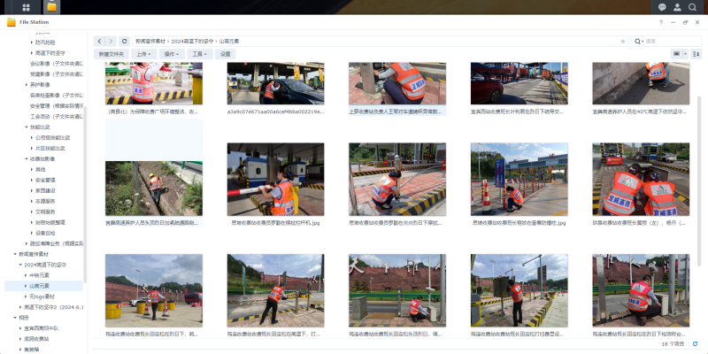
Task: Open the File Station help question mark
Action: point(660,21)
